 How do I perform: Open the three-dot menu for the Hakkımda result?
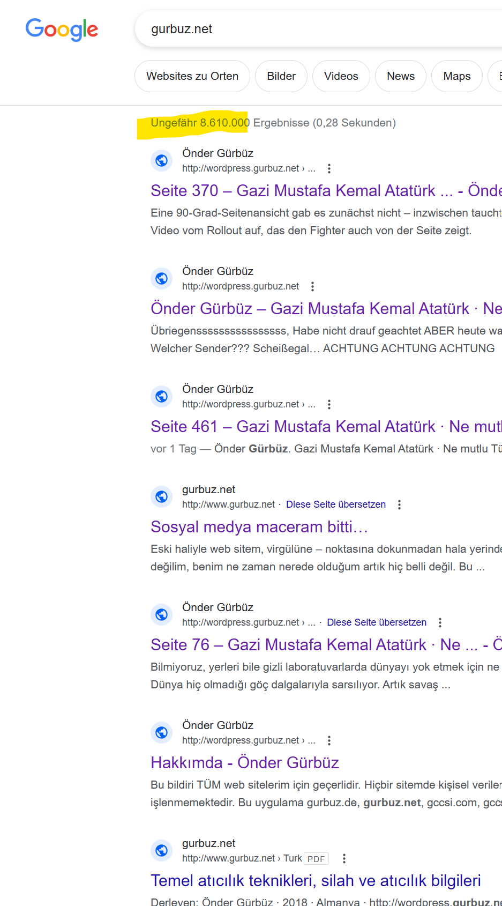coord(329,740)
